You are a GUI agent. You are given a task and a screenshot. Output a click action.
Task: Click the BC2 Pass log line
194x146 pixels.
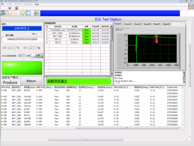pos(119,78)
